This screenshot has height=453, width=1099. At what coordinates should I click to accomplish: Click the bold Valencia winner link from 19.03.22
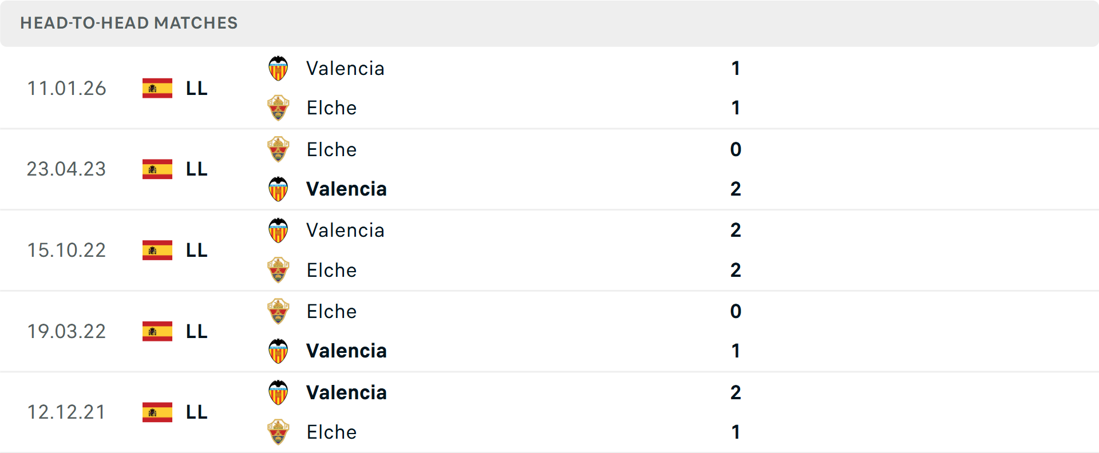[x=346, y=351]
